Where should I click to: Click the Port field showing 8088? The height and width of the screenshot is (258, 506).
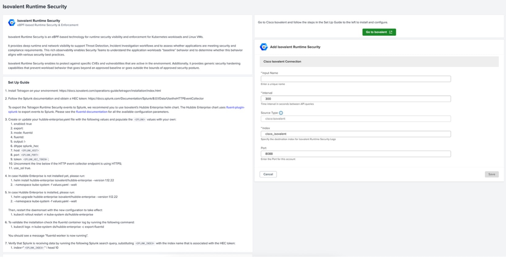356,154
